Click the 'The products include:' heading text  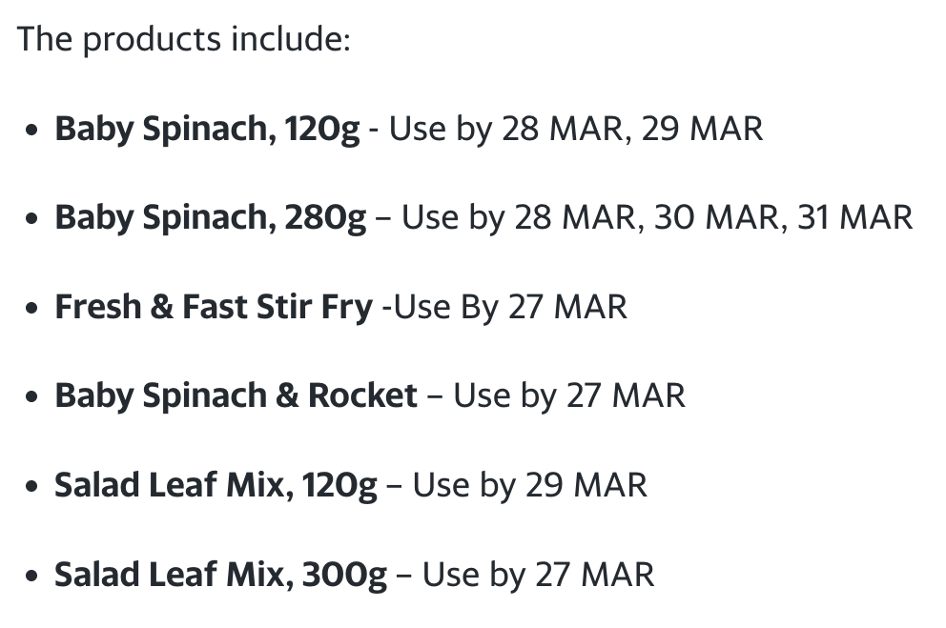point(183,40)
